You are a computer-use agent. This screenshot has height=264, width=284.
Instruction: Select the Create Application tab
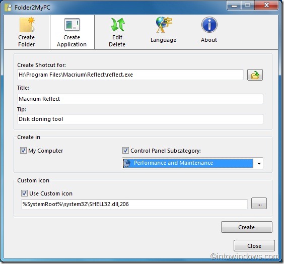[72, 32]
